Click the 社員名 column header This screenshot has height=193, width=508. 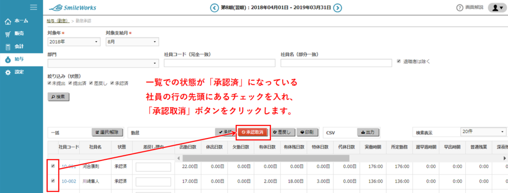95,147
